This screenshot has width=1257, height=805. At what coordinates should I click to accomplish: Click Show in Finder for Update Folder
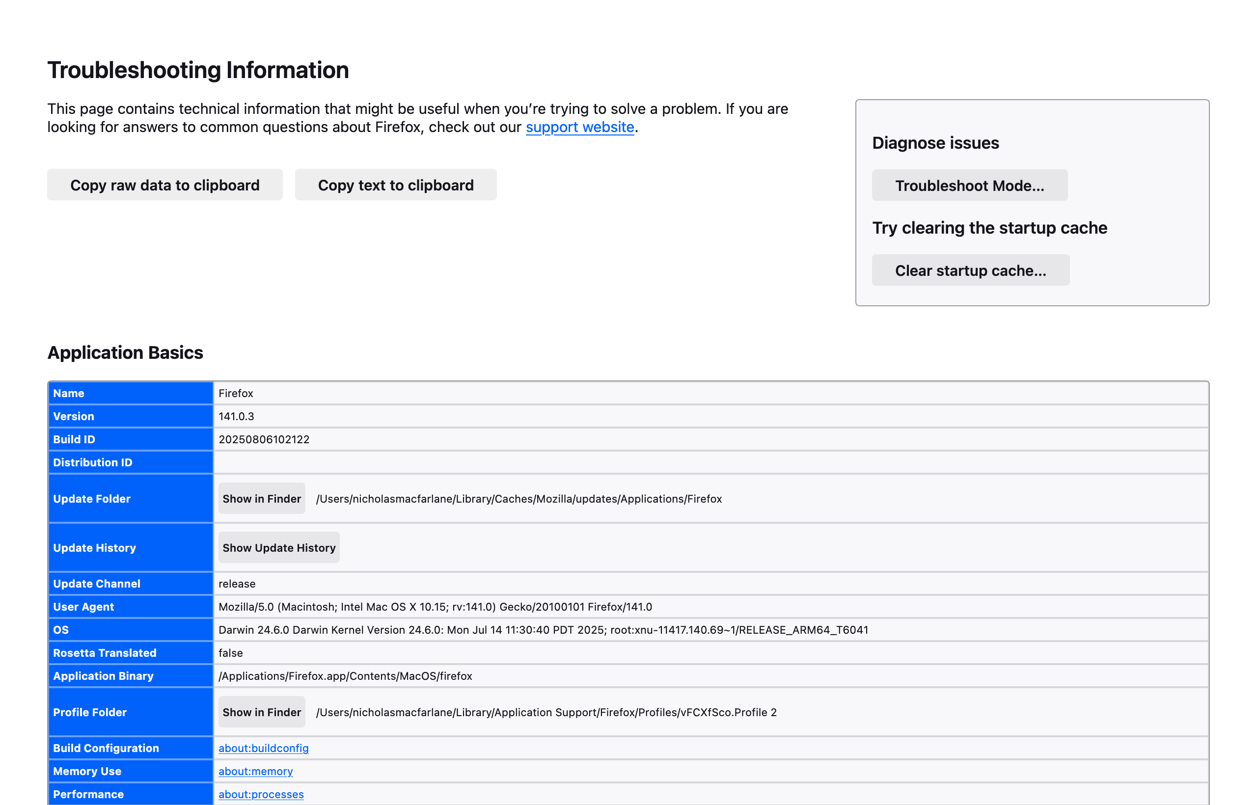(261, 499)
